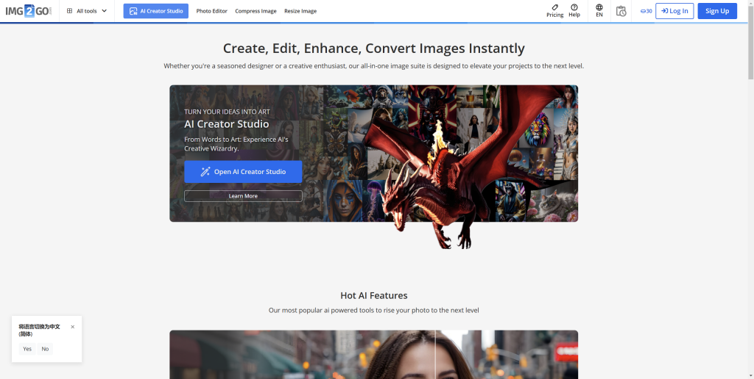754x379 pixels.
Task: Click the before-after comparison divider line
Action: click(436, 354)
